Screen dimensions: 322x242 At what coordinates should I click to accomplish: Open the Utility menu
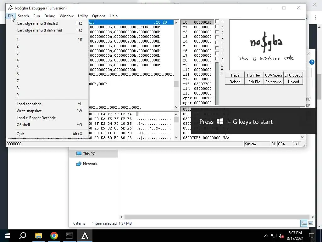click(83, 16)
